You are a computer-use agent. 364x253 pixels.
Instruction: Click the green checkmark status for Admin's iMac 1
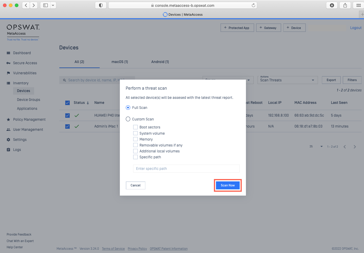[x=77, y=126]
